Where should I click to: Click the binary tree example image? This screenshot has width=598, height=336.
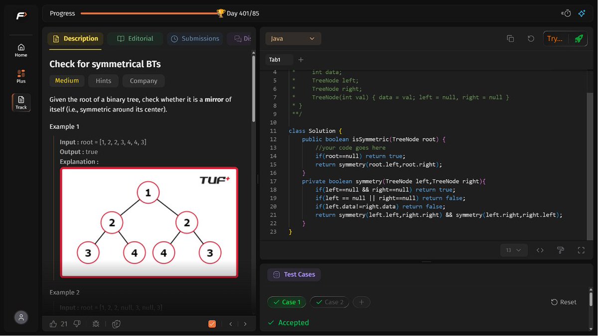pos(149,222)
